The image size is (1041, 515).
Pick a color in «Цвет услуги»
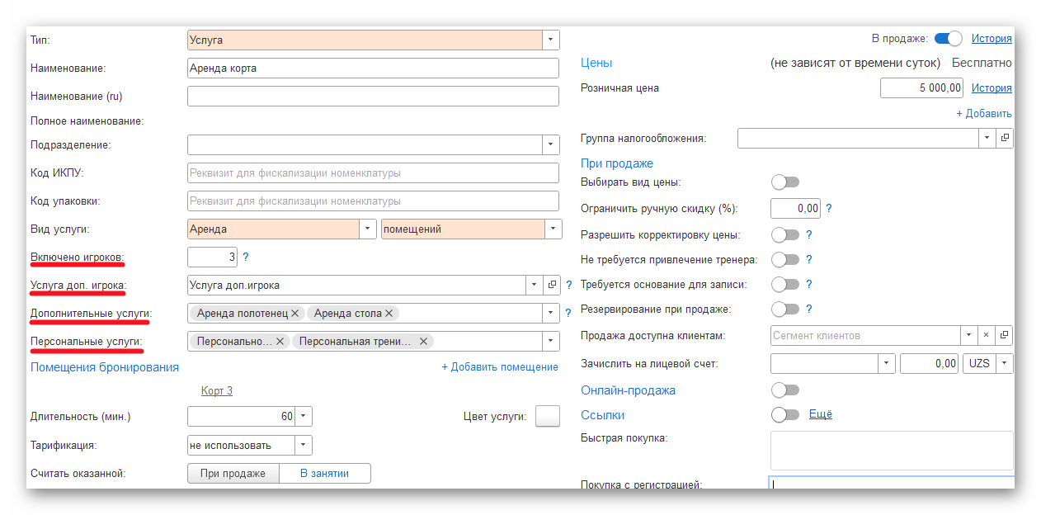pyautogui.click(x=547, y=416)
